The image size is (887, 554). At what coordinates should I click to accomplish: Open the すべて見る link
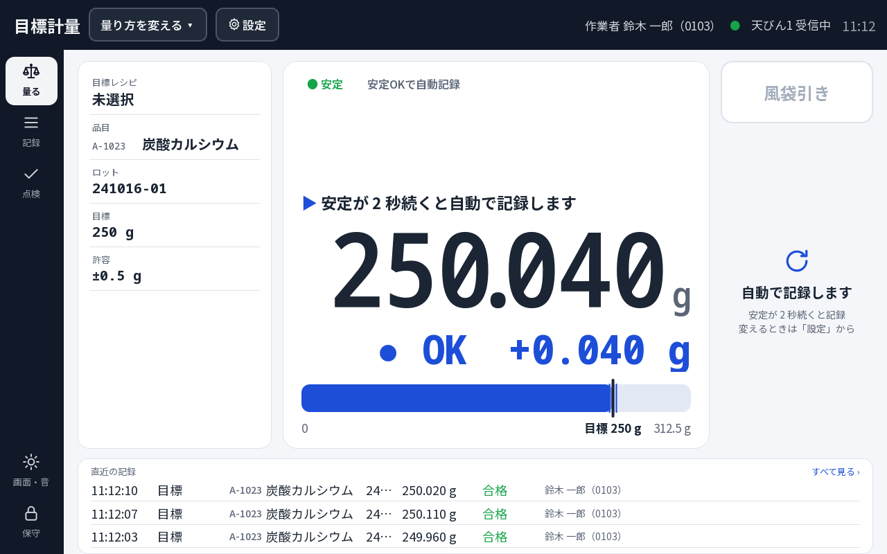[836, 472]
